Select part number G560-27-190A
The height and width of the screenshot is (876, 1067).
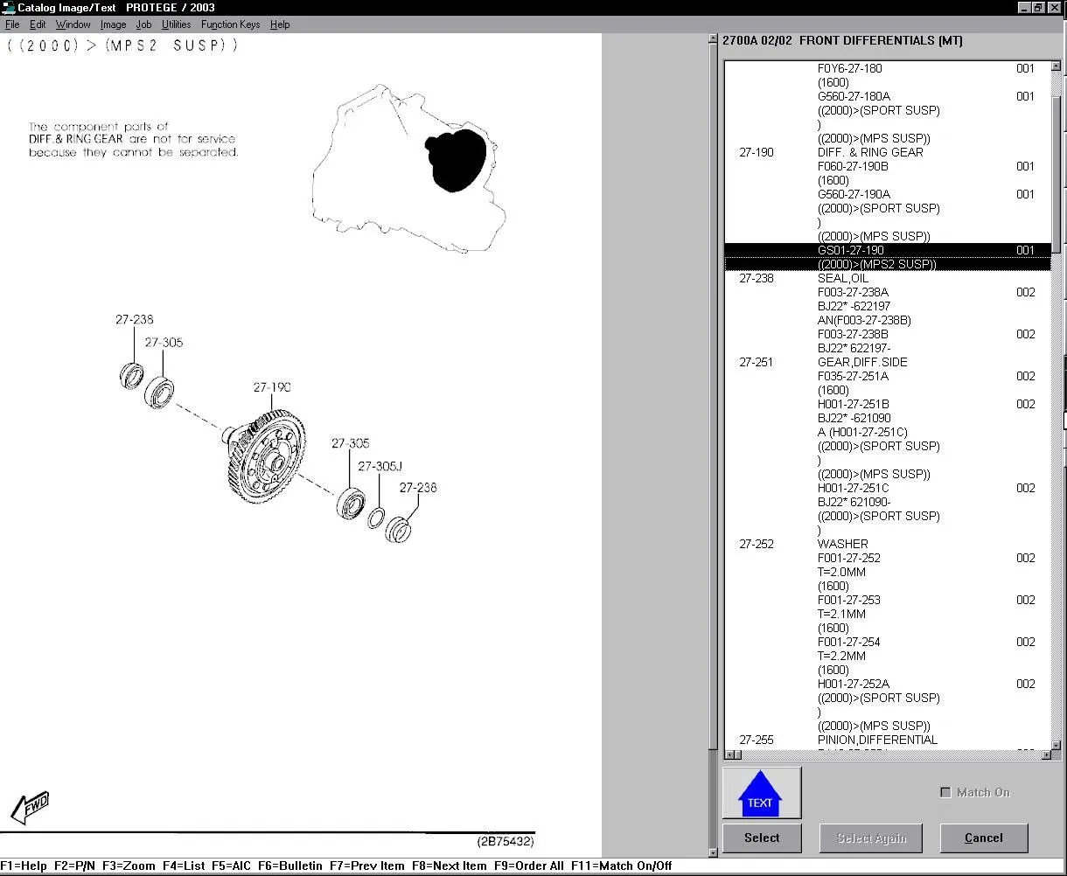click(854, 194)
